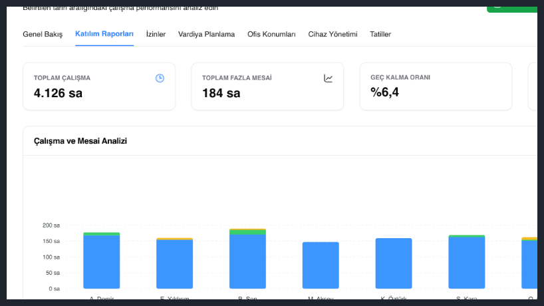The height and width of the screenshot is (306, 544).
Task: Open the Genel Bakış tab
Action: pyautogui.click(x=43, y=35)
